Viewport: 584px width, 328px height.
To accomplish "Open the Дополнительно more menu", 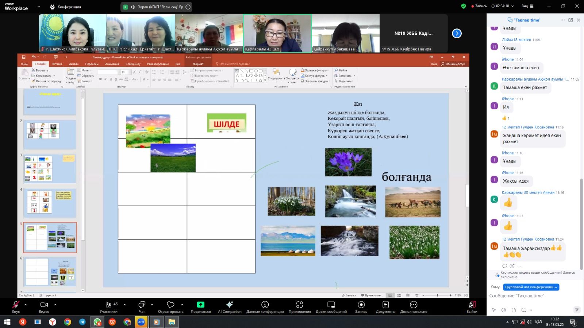I will (414, 306).
